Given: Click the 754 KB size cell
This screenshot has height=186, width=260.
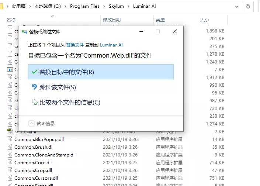Looking at the screenshot, I should tap(217, 163).
